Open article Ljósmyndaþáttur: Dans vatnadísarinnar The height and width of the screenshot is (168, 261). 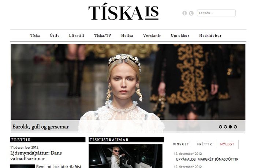click(x=36, y=156)
